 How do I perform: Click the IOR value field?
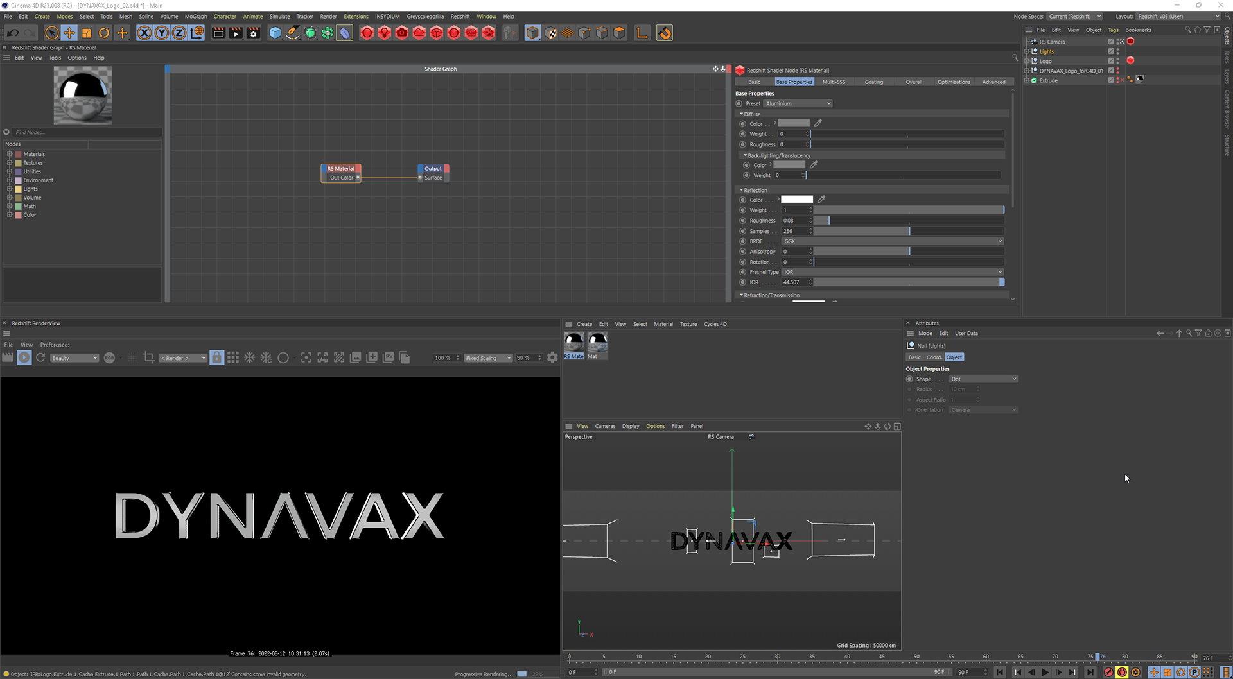pyautogui.click(x=797, y=282)
